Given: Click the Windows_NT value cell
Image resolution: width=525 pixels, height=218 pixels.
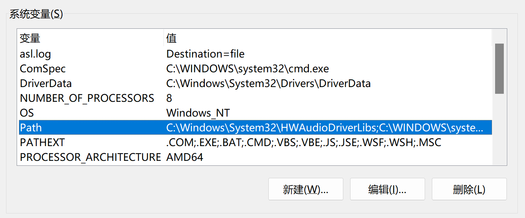Looking at the screenshot, I should [x=198, y=113].
